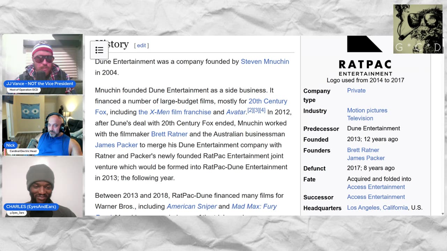Click the GCD channel logo thumbnail

418,29
